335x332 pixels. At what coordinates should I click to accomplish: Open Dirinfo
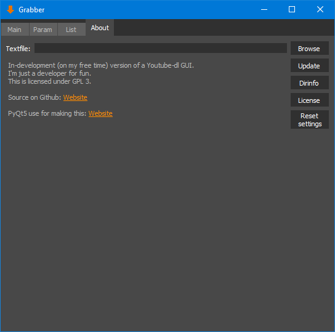tap(309, 83)
